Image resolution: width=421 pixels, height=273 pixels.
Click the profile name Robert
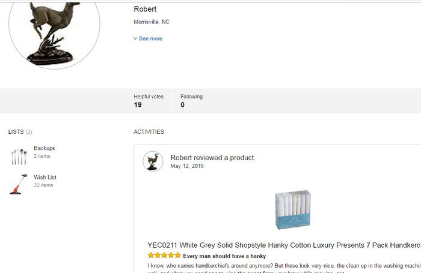pos(145,9)
